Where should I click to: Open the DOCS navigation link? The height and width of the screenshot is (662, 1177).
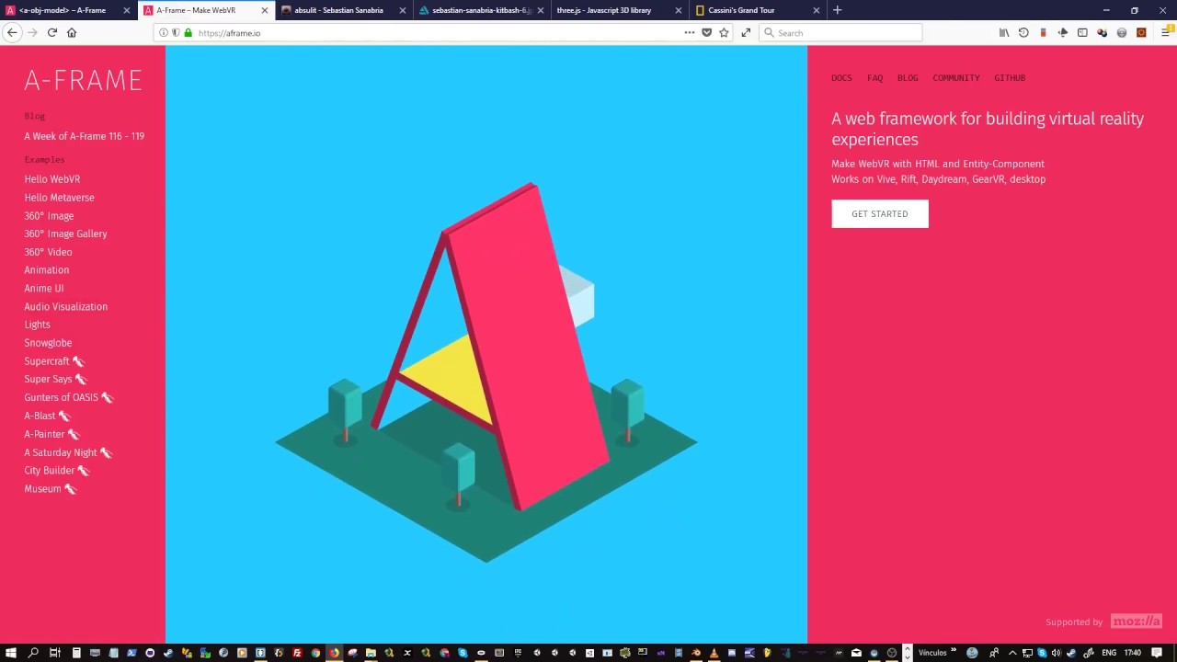(841, 78)
